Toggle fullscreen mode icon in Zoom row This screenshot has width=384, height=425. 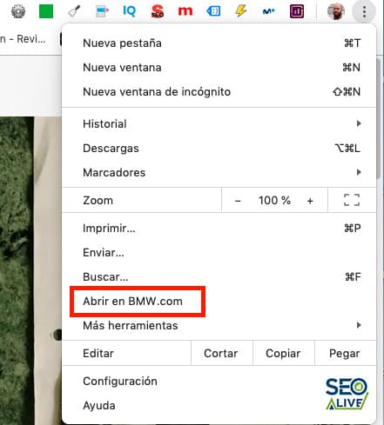coord(352,200)
